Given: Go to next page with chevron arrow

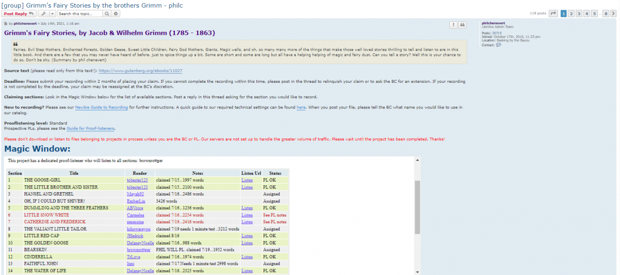Looking at the screenshot, I should pos(613,14).
